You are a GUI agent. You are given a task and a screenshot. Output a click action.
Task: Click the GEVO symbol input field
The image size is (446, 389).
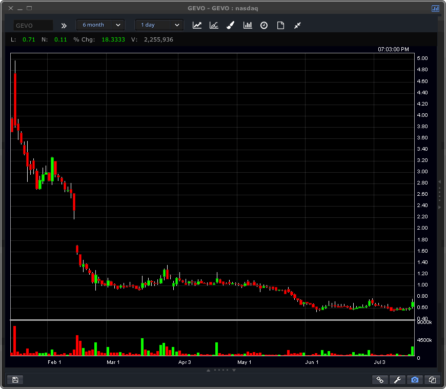pos(33,25)
